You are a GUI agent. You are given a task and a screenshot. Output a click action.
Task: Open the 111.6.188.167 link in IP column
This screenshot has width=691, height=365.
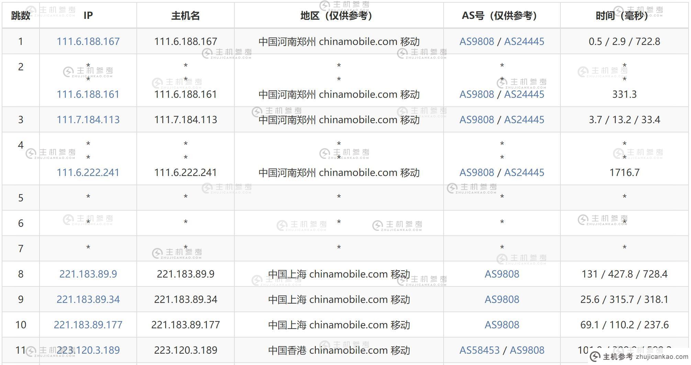tap(88, 42)
